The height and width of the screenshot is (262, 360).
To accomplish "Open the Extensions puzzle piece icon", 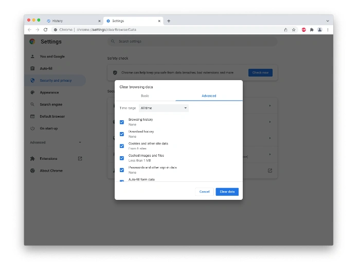I will [311, 30].
